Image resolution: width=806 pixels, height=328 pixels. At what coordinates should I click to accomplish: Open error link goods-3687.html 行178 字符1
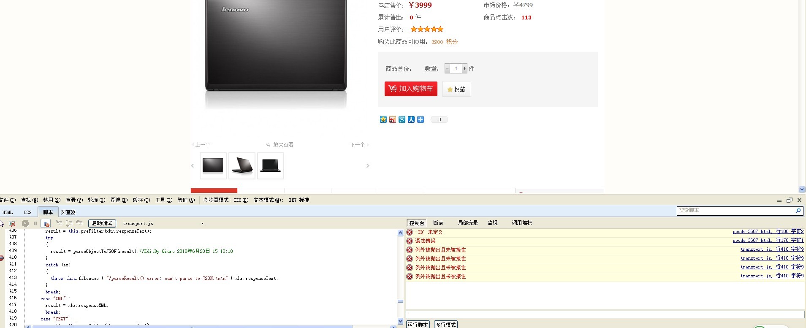pyautogui.click(x=768, y=241)
